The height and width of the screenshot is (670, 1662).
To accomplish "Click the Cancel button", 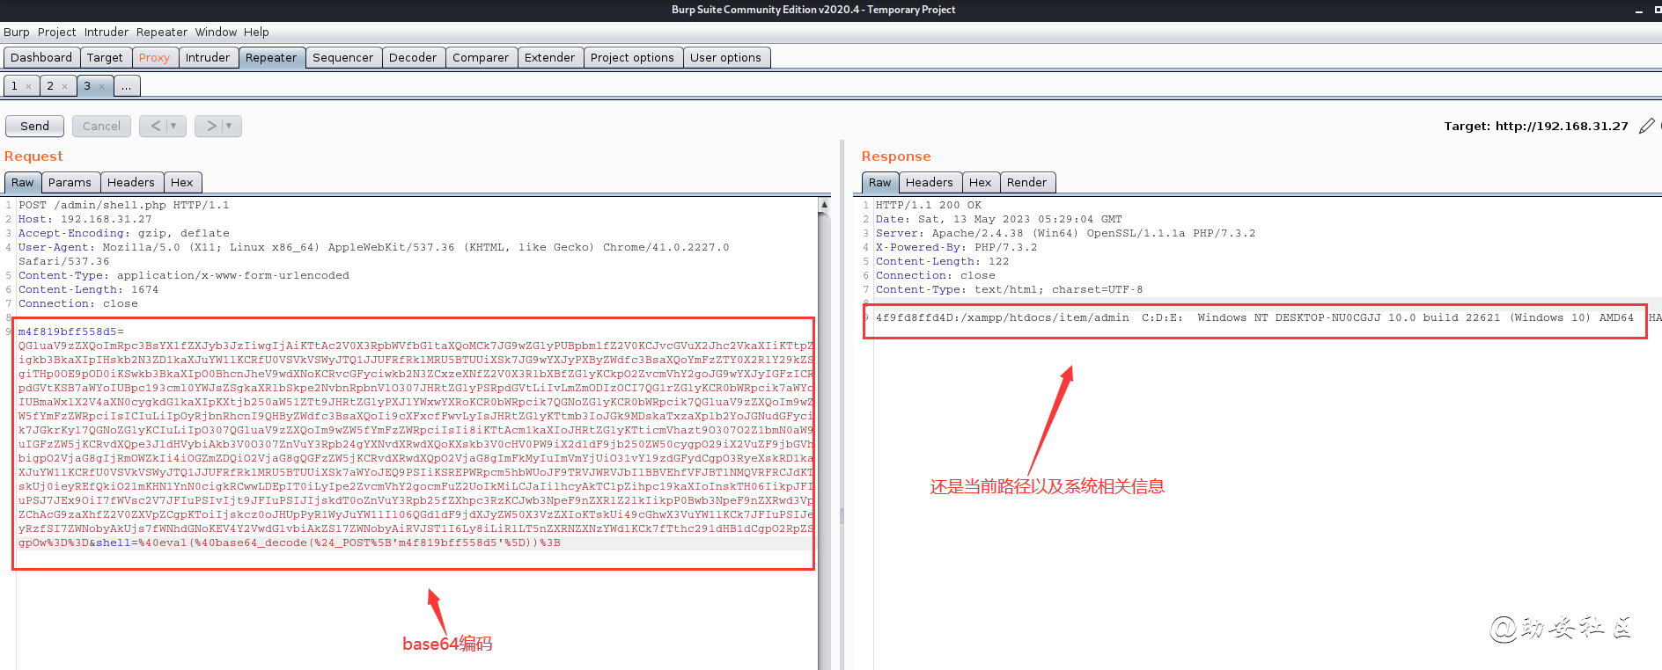I will pyautogui.click(x=101, y=126).
